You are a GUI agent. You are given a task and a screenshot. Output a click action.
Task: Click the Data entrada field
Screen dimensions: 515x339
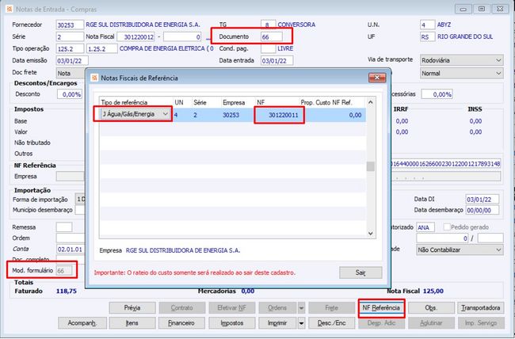[277, 61]
